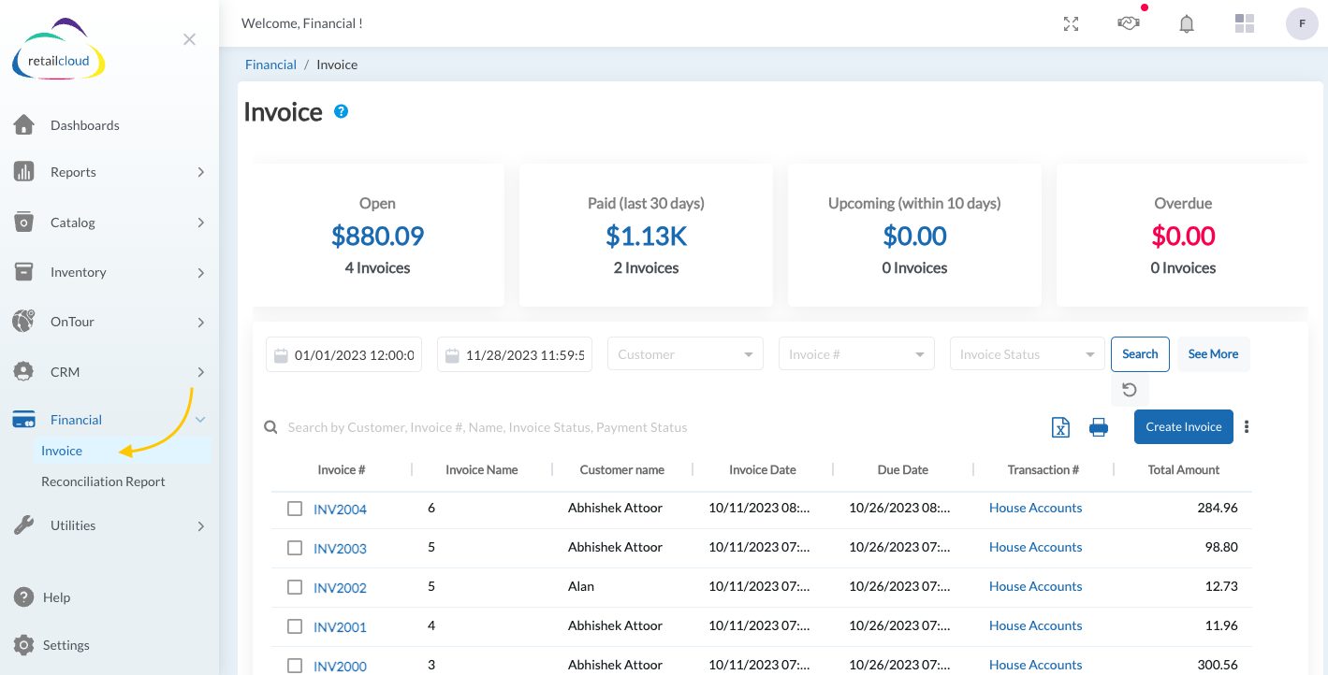Open notifications via the bell icon
1328x675 pixels.
coord(1186,23)
